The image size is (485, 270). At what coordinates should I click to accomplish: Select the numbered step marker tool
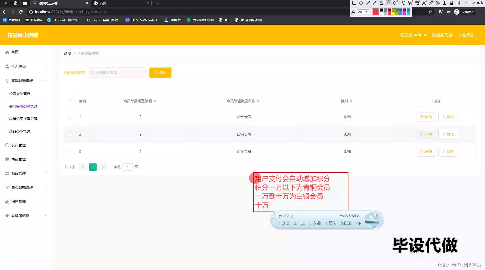click(x=395, y=3)
